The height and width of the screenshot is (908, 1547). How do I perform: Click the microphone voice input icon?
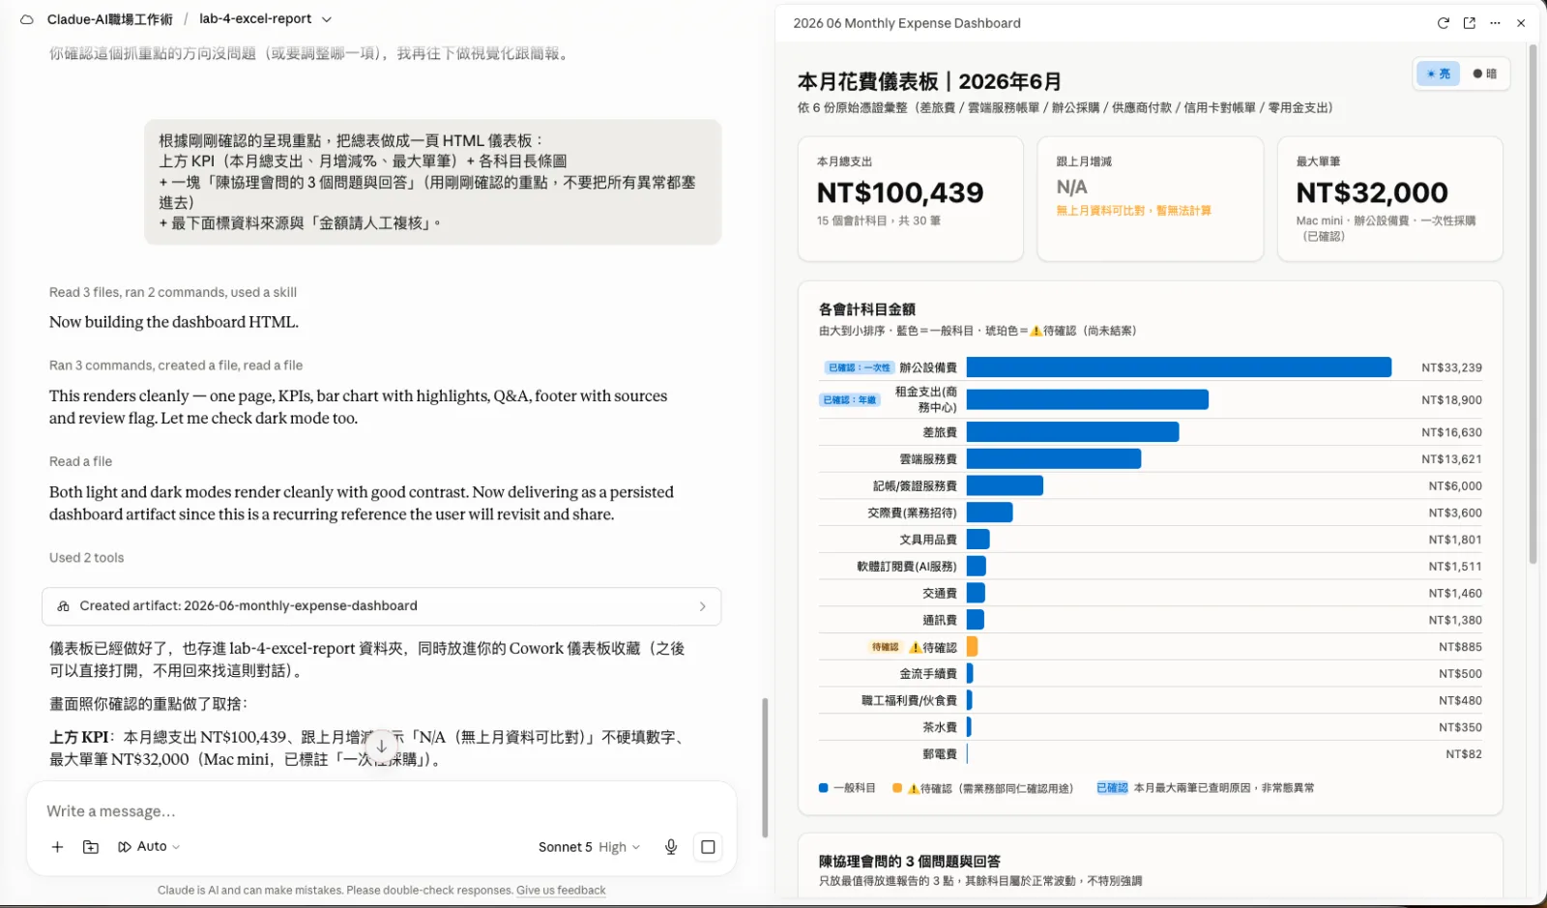(x=671, y=847)
